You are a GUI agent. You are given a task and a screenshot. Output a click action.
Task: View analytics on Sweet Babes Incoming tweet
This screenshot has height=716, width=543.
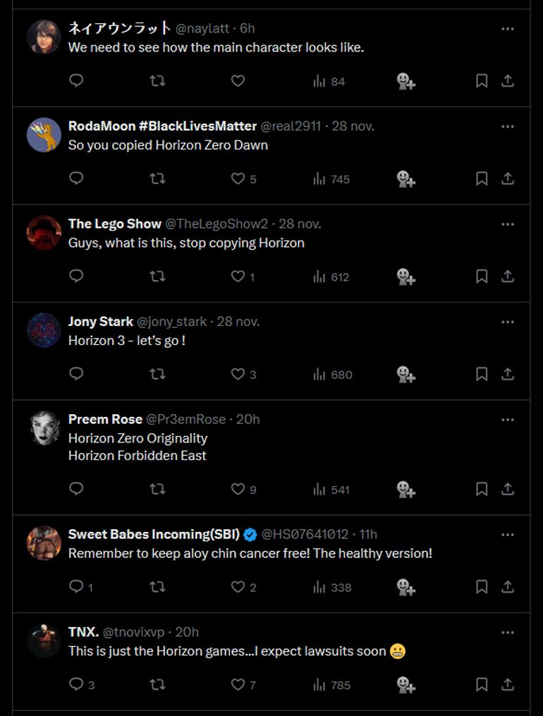[x=331, y=587]
